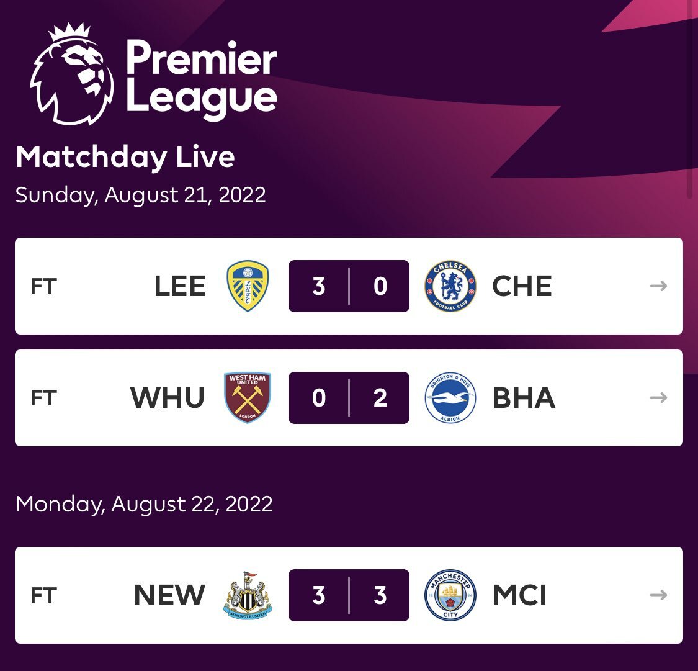
Task: Open Leeds vs Chelsea match arrow
Action: [658, 286]
